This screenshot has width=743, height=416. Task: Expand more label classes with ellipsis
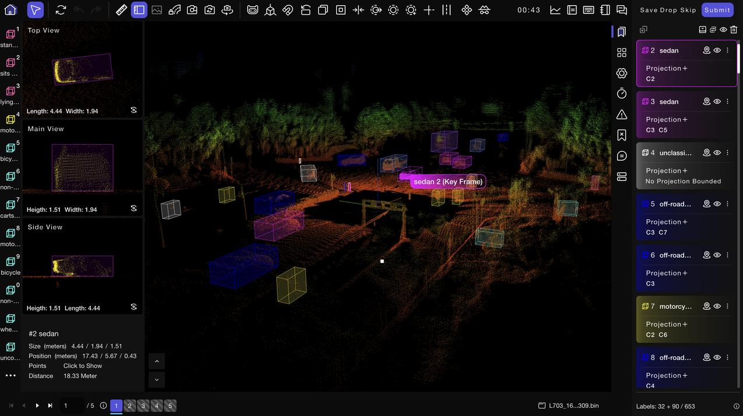point(10,376)
